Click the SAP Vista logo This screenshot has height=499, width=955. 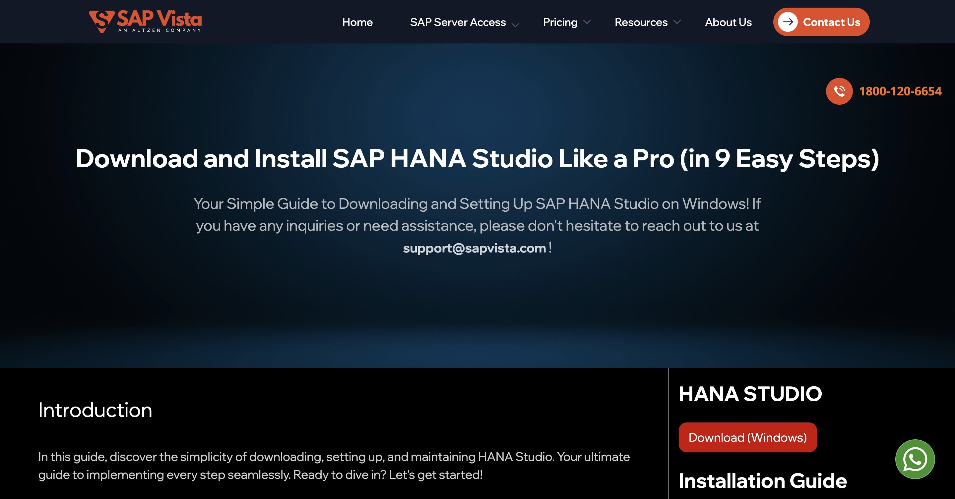click(x=145, y=22)
